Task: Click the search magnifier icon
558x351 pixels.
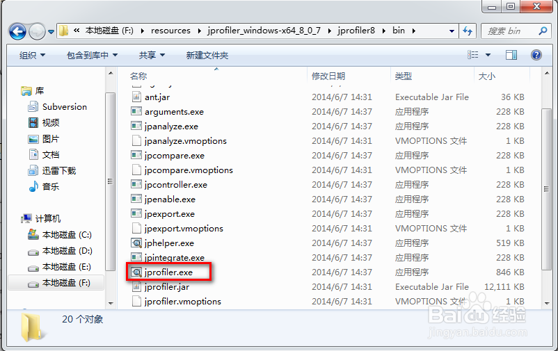Action: 543,31
